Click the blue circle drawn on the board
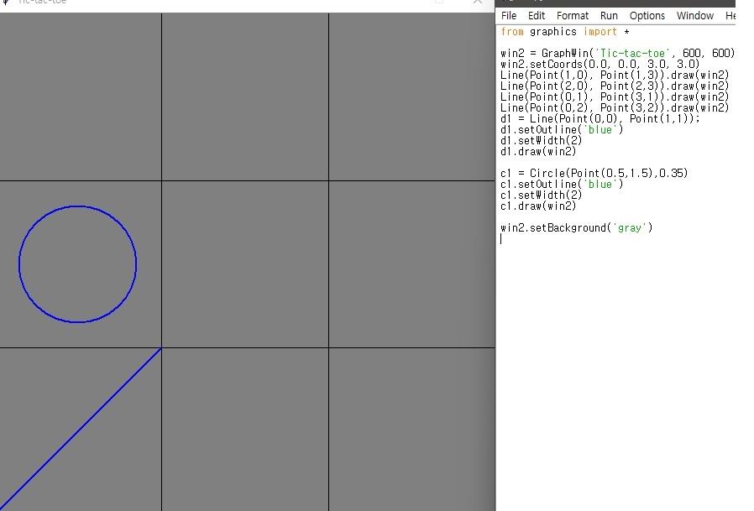The image size is (754, 511). 77,264
